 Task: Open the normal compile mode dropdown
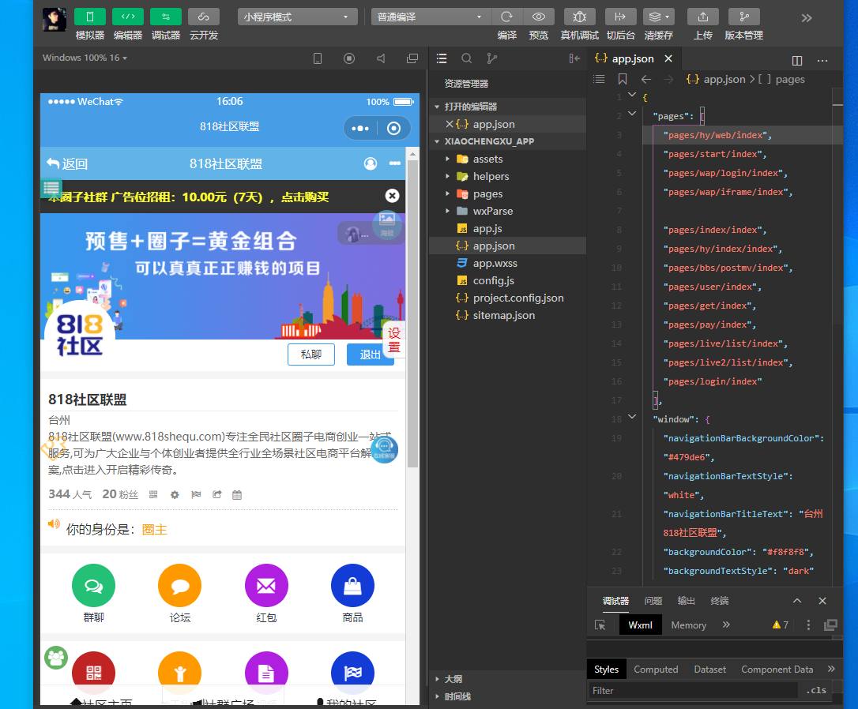431,17
